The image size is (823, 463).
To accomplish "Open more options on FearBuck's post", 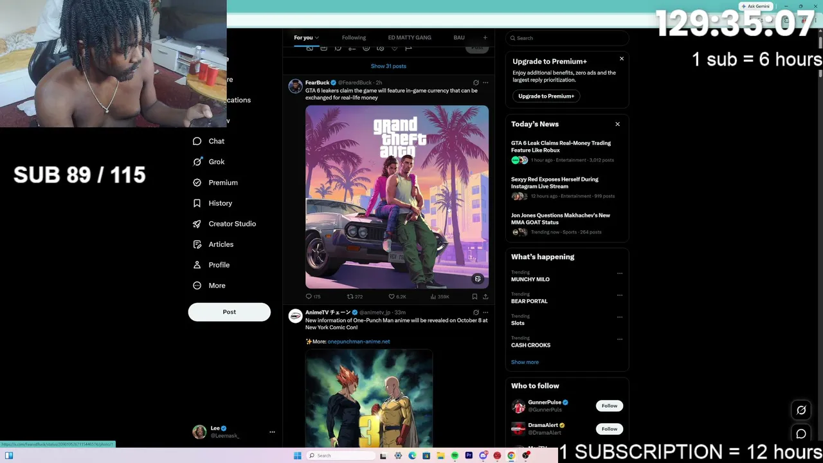I will 485,83.
